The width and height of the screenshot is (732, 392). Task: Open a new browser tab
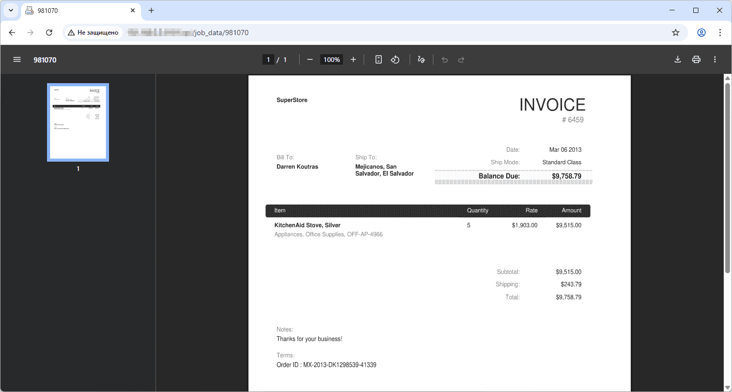(x=151, y=10)
